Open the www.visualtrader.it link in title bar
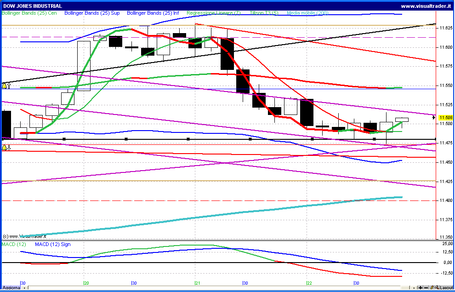Screen dimensions: 455x292 [x=426, y=6]
